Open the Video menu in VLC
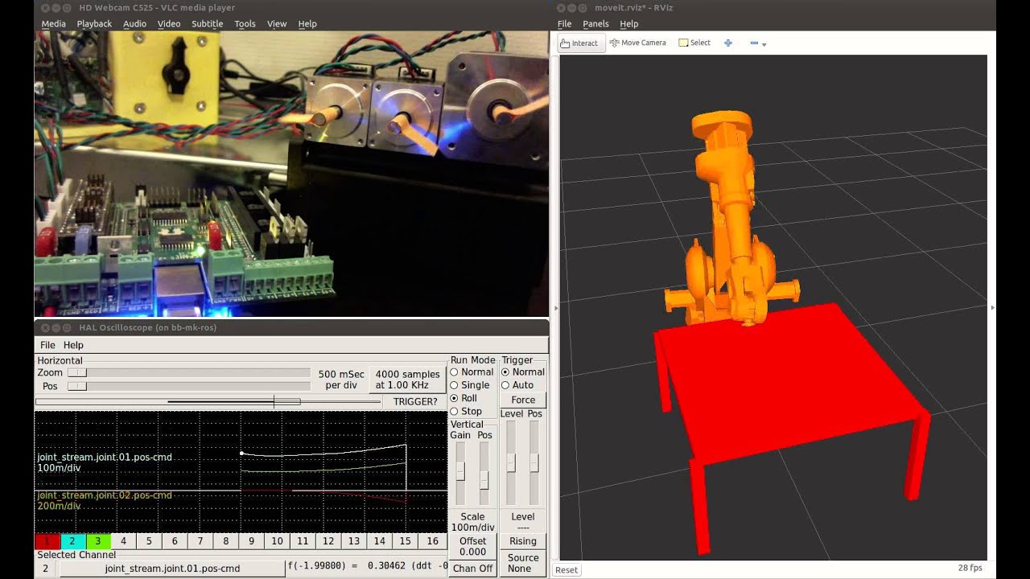The height and width of the screenshot is (579, 1030). point(169,24)
